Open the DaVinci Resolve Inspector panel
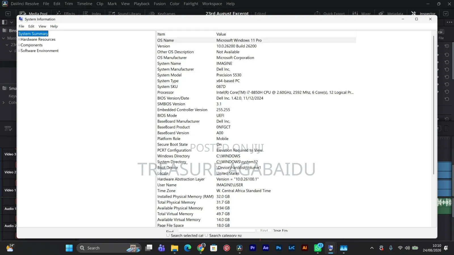Screen dimensions: 454x255 point(423,14)
